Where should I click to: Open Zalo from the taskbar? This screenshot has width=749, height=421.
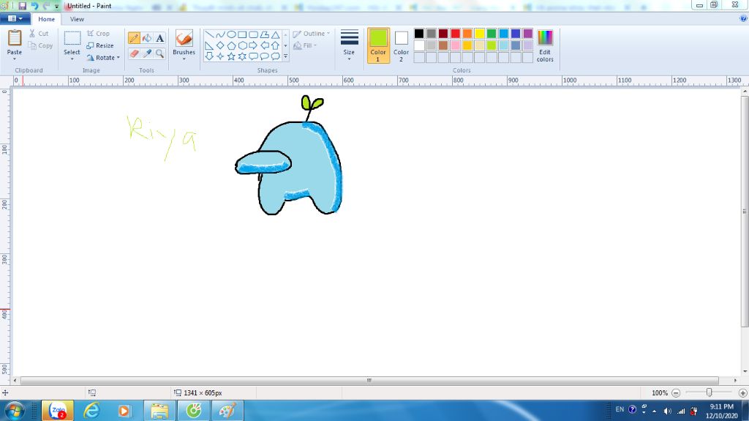pos(58,411)
